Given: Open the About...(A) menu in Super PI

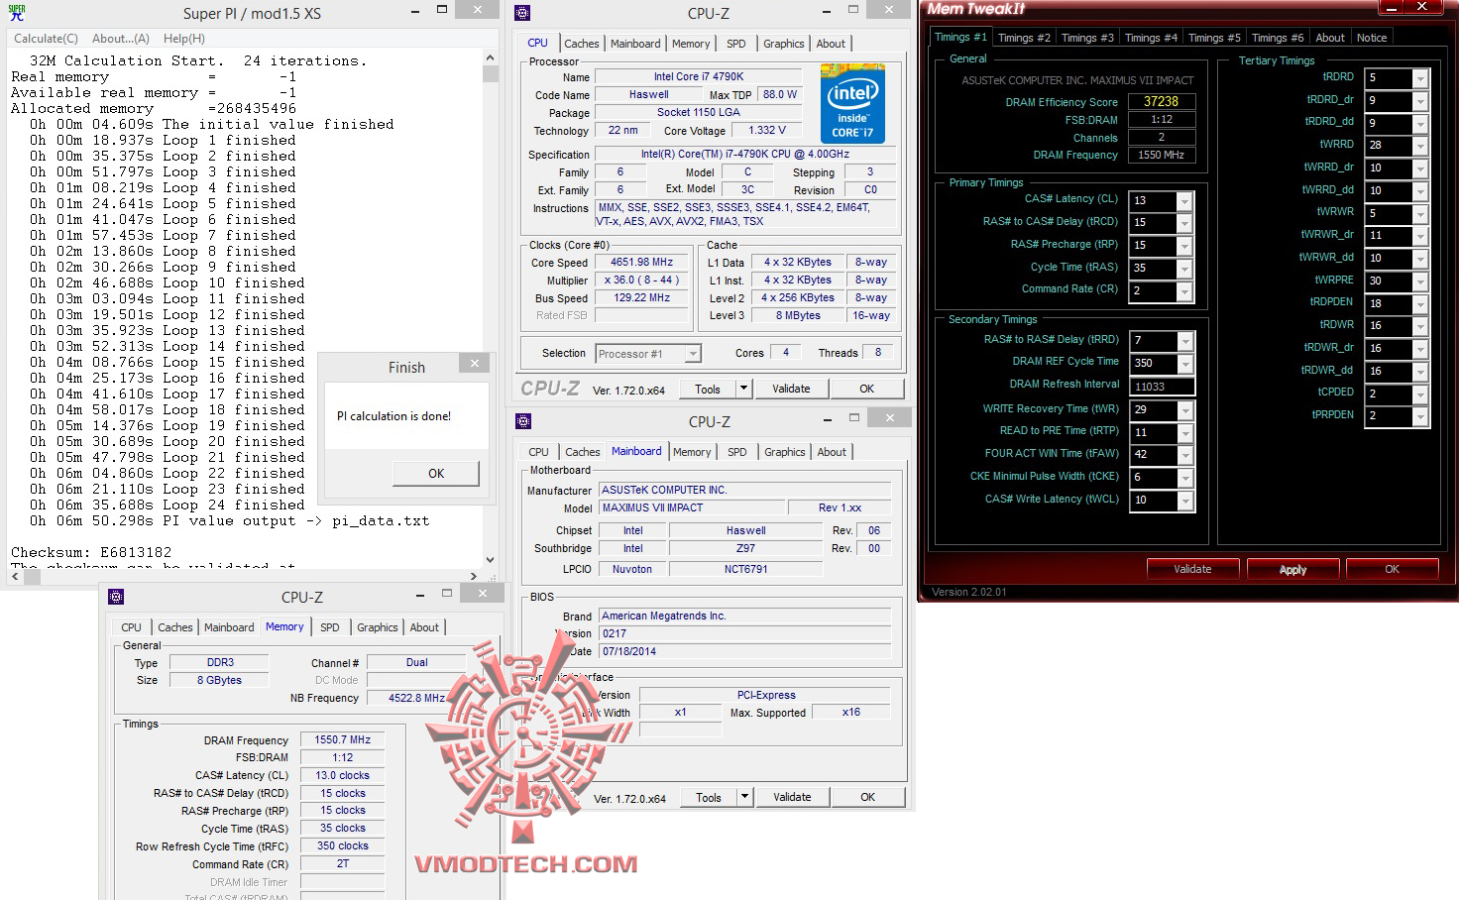Looking at the screenshot, I should pyautogui.click(x=121, y=39).
